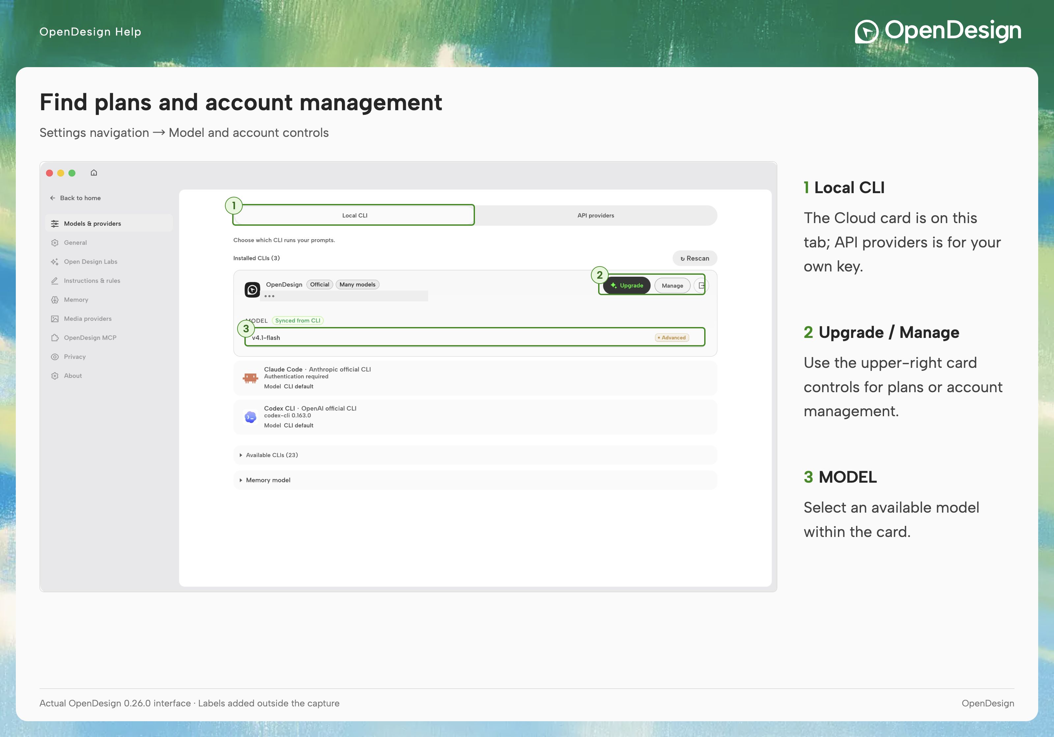This screenshot has width=1054, height=737.
Task: Switch to the Local CLI tab
Action: (354, 216)
